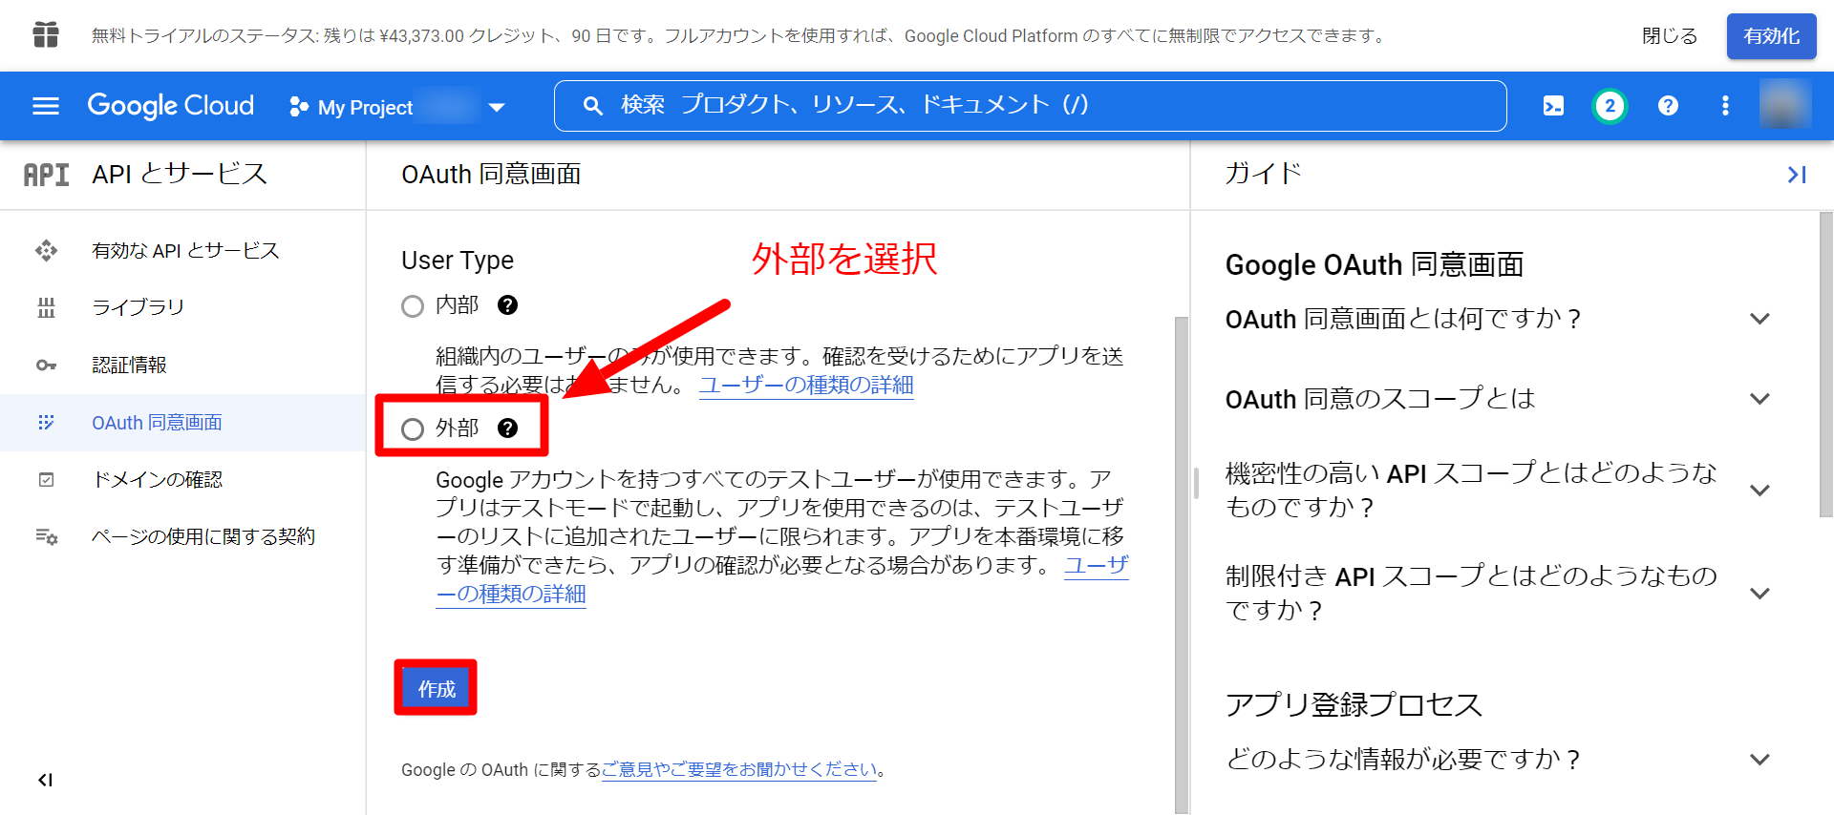This screenshot has height=815, width=1834.
Task: Open ユーザーの種類の詳細 link under 内部
Action: tap(806, 386)
